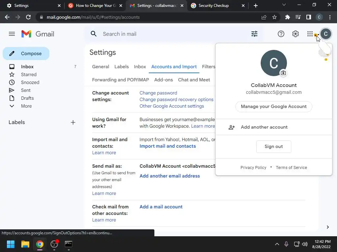Image resolution: width=337 pixels, height=252 pixels.
Task: Toggle Chrome side panel icon
Action: 309,17
